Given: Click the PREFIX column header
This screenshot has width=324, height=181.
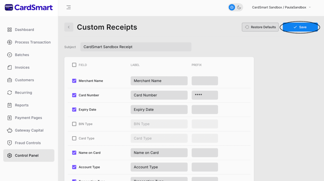Looking at the screenshot, I should [x=196, y=65].
